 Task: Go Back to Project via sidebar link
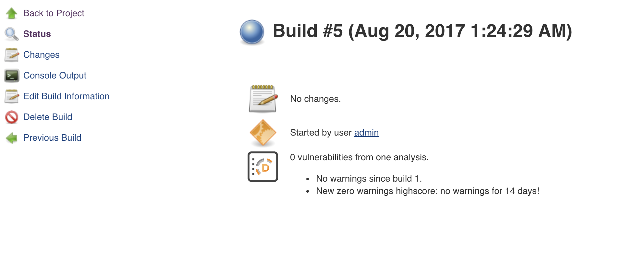click(53, 13)
